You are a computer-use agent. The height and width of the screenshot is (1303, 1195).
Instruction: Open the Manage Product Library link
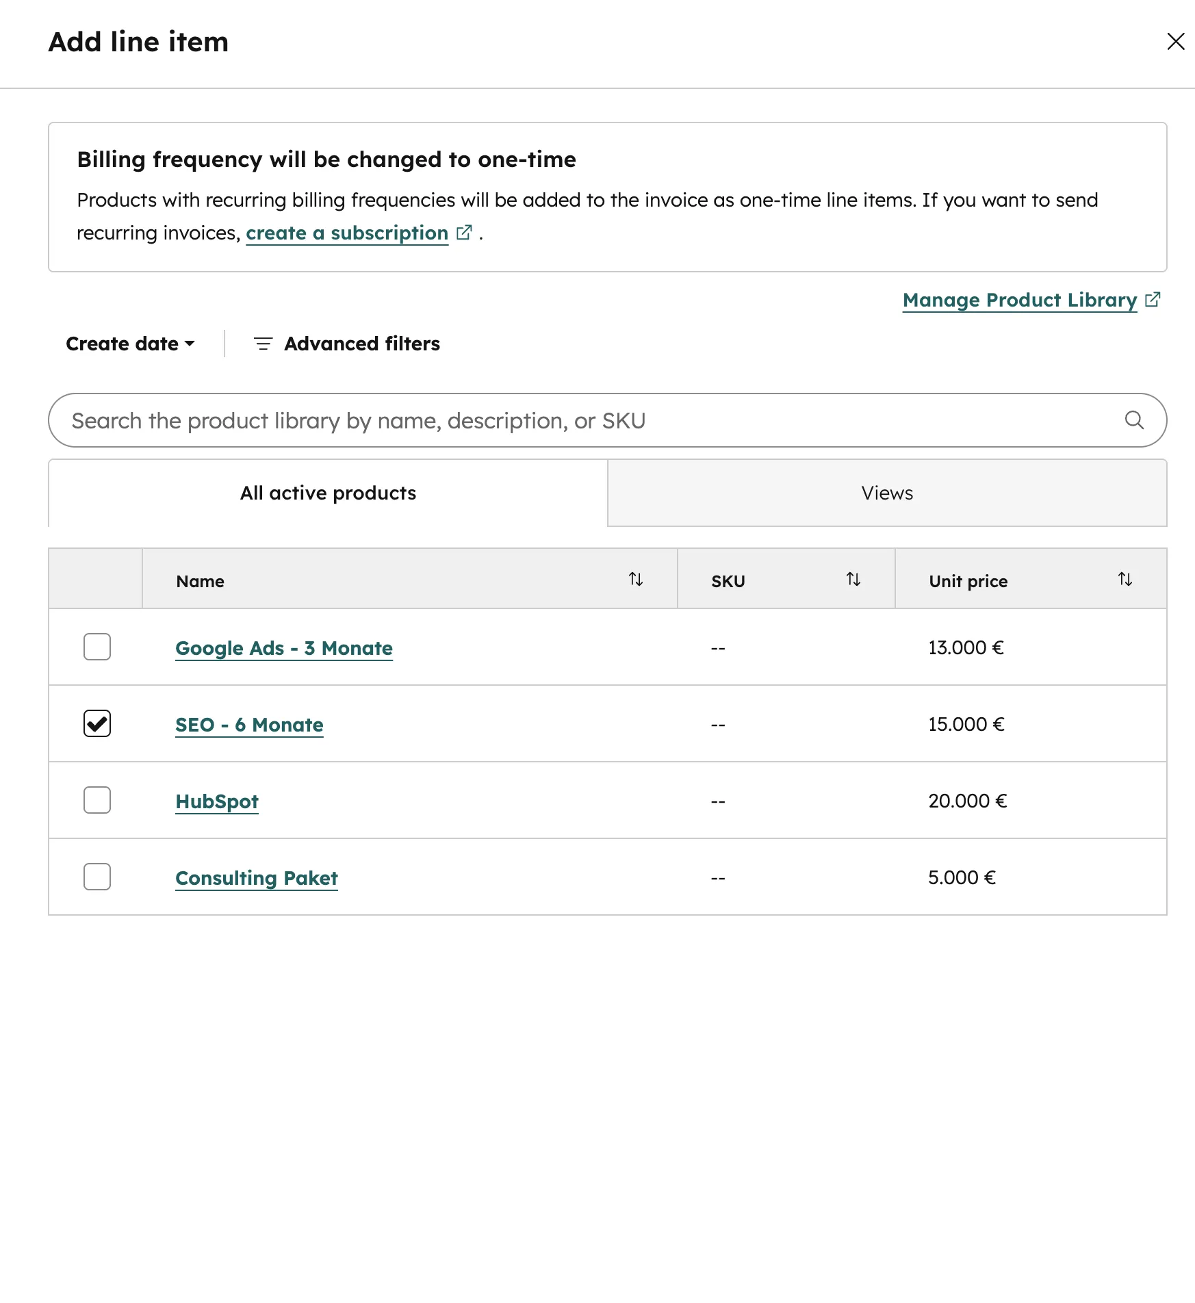pyautogui.click(x=1019, y=300)
